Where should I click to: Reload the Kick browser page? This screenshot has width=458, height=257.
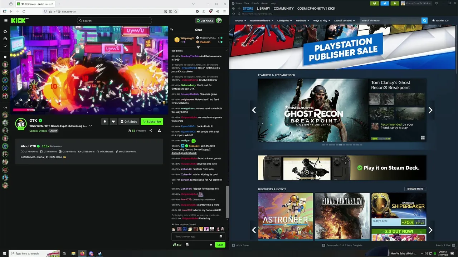(x=24, y=11)
